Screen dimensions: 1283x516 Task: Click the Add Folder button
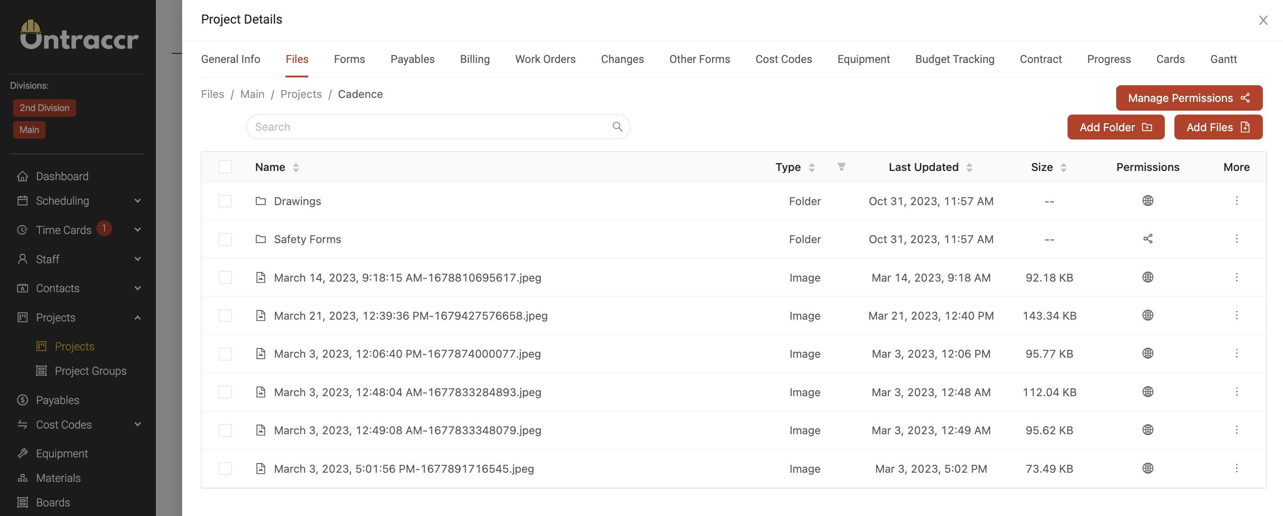(x=1116, y=127)
